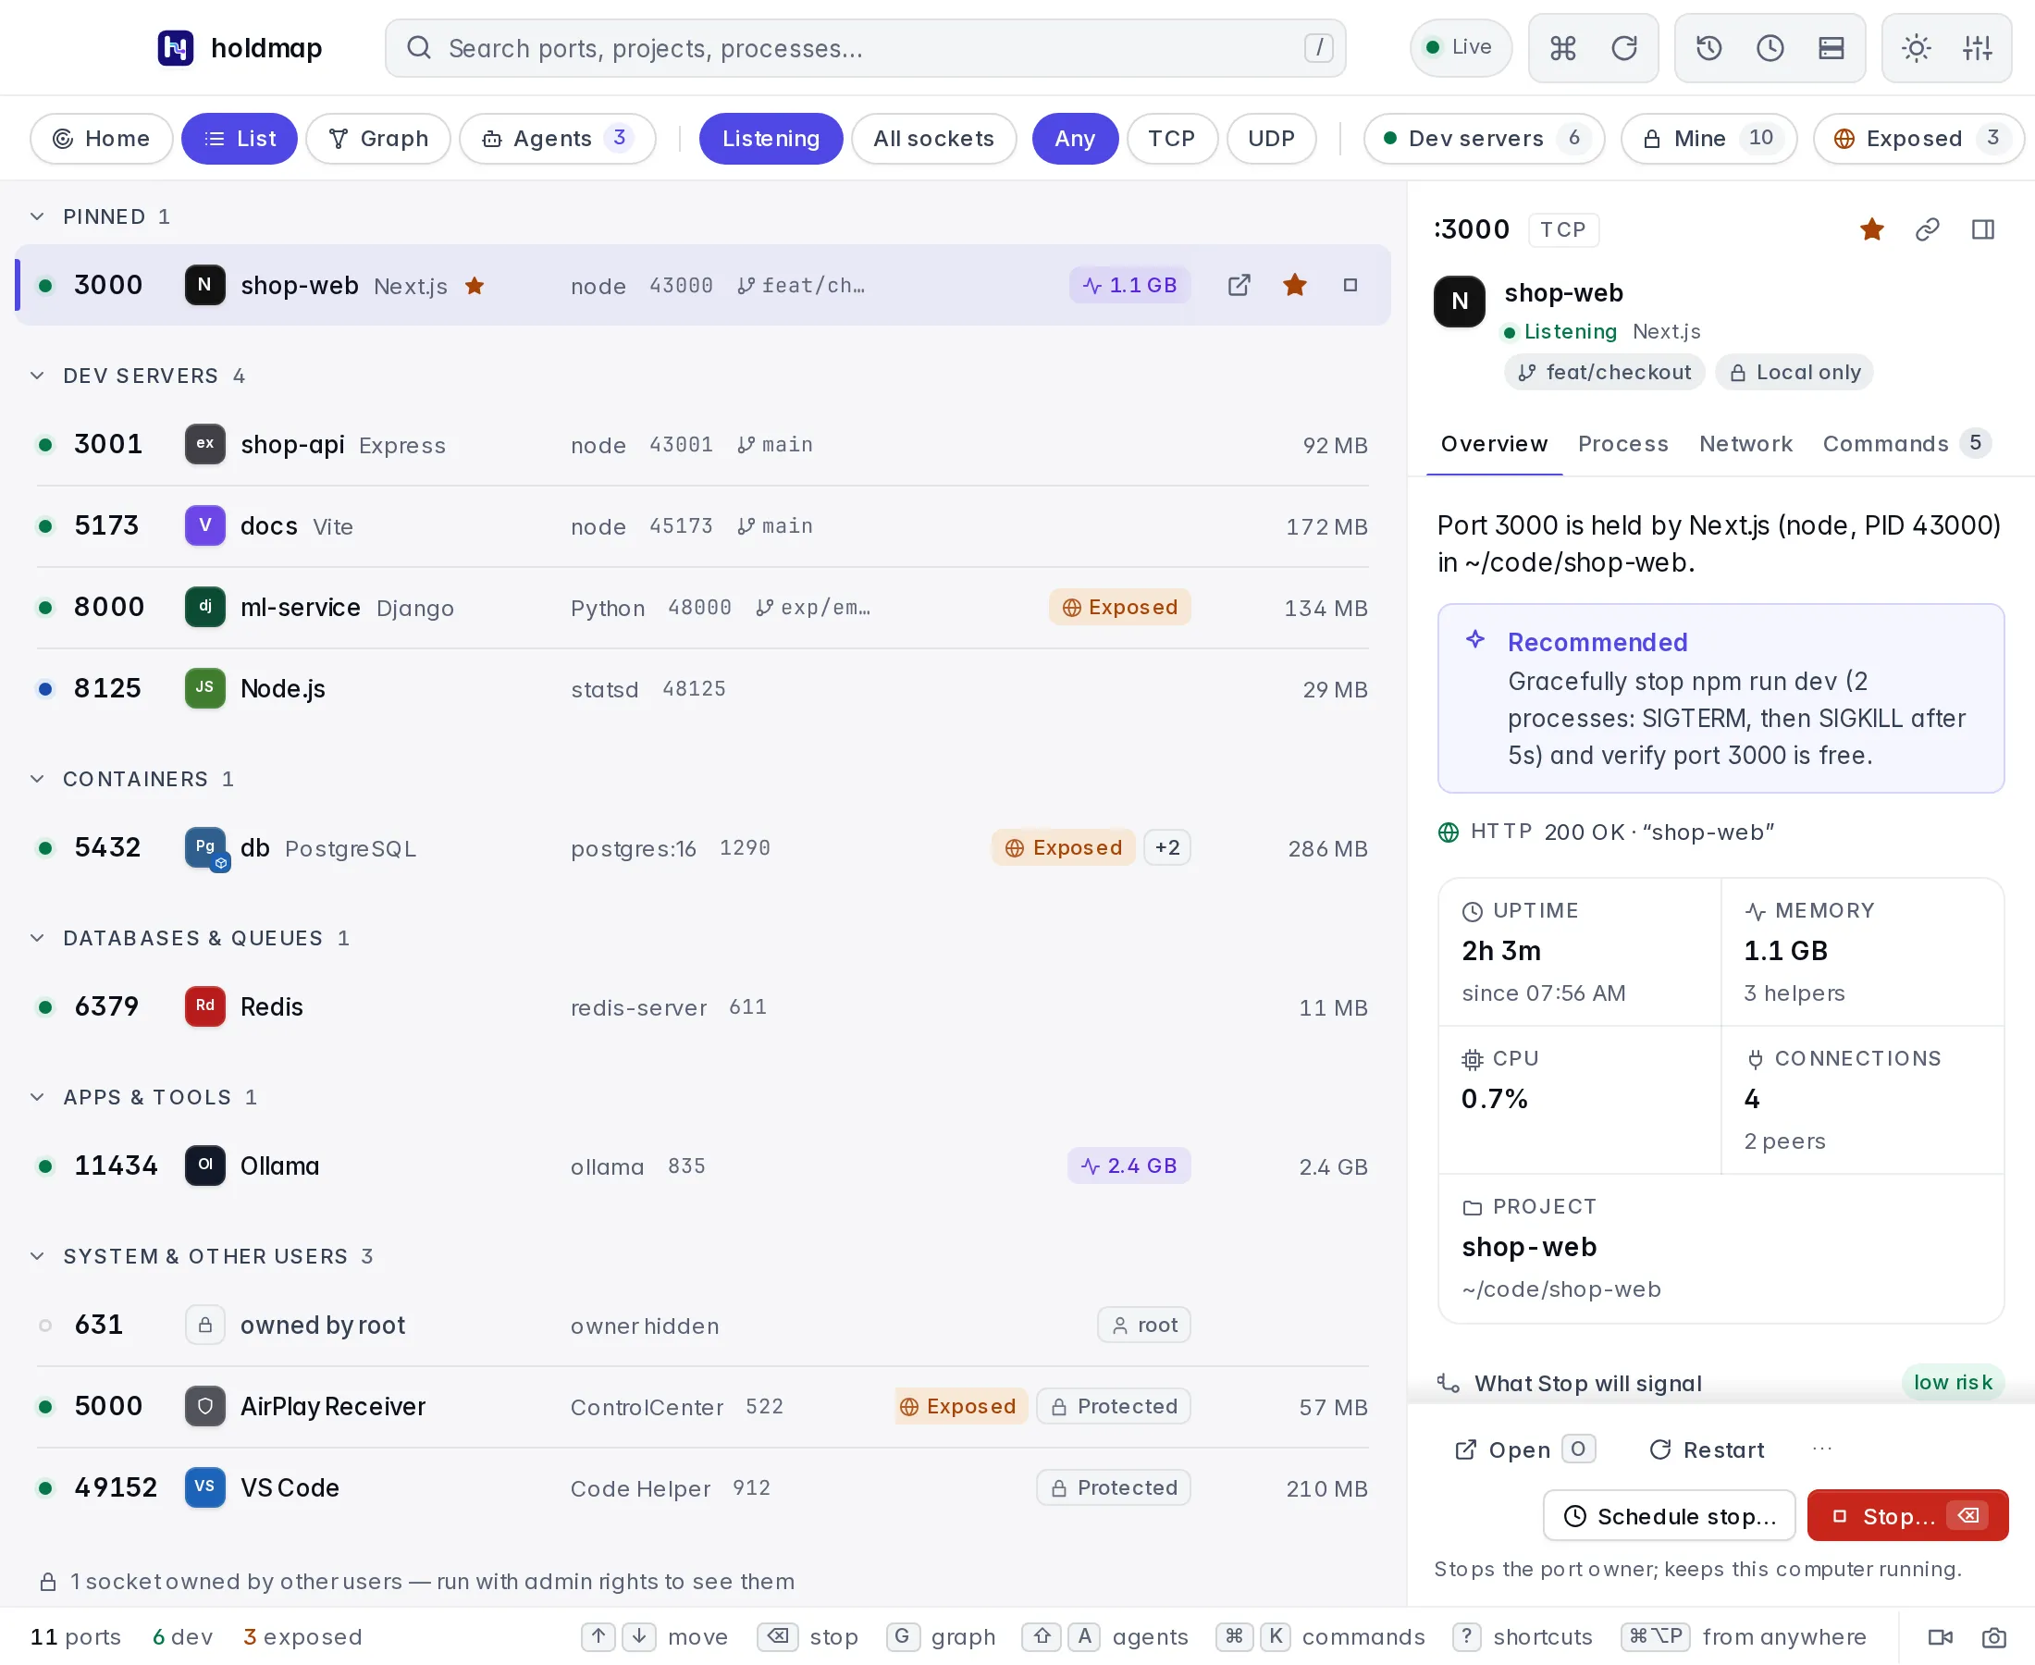
Task: Open the history icon with counterclockwise arrow
Action: pos(1709,48)
